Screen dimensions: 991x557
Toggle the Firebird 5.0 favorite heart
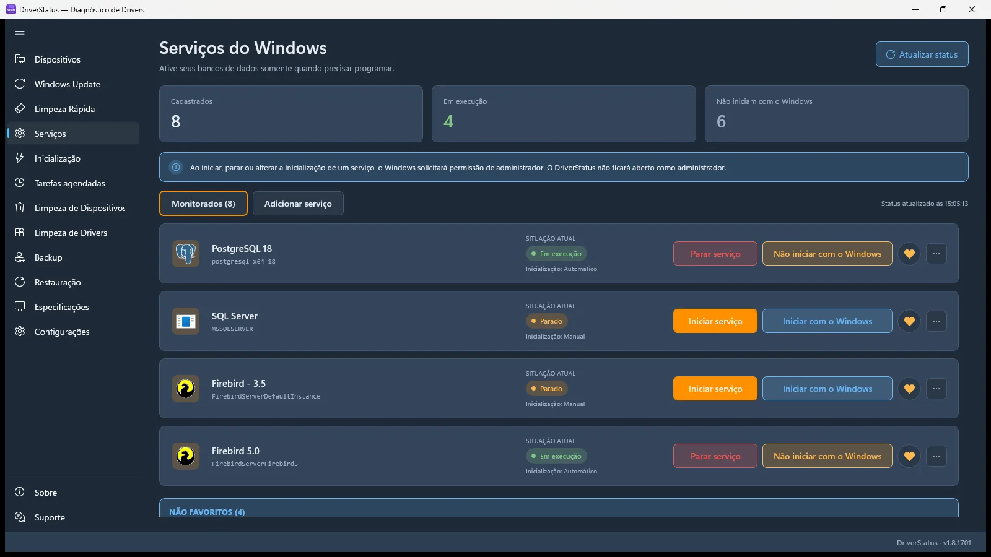coord(909,456)
